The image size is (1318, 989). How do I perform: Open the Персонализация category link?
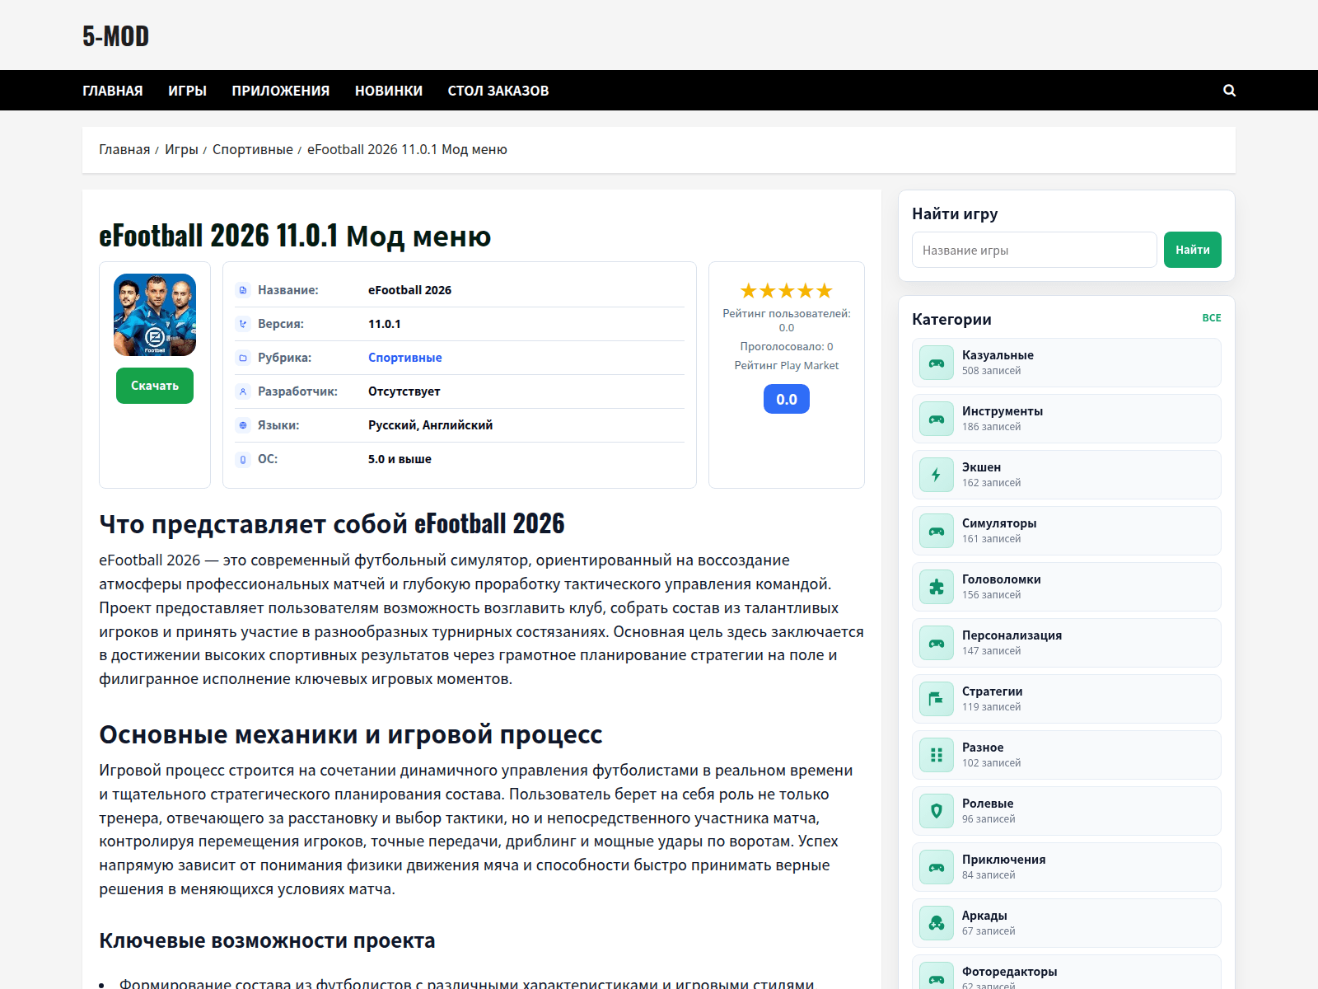pos(1067,643)
